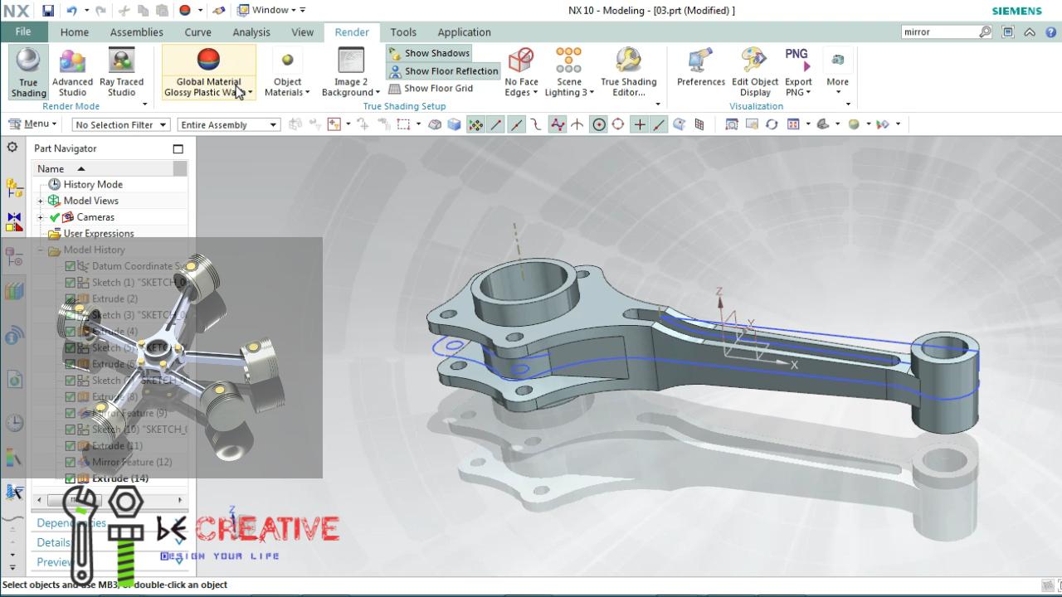
Task: Open the No Selection Filter dropdown
Action: click(120, 125)
